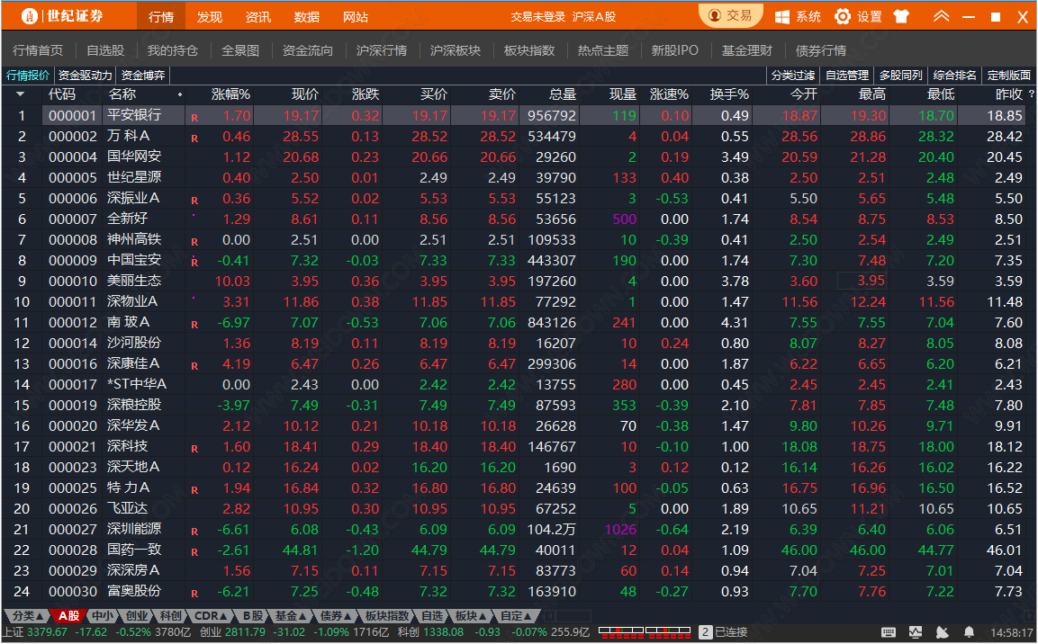Open 资金流向 menu item
This screenshot has height=644, width=1038.
point(307,50)
